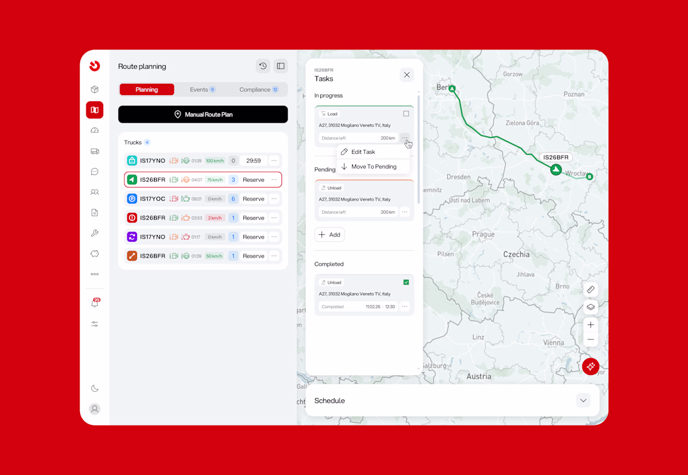
Task: Click the IS26BFR label on map
Action: tap(556, 157)
